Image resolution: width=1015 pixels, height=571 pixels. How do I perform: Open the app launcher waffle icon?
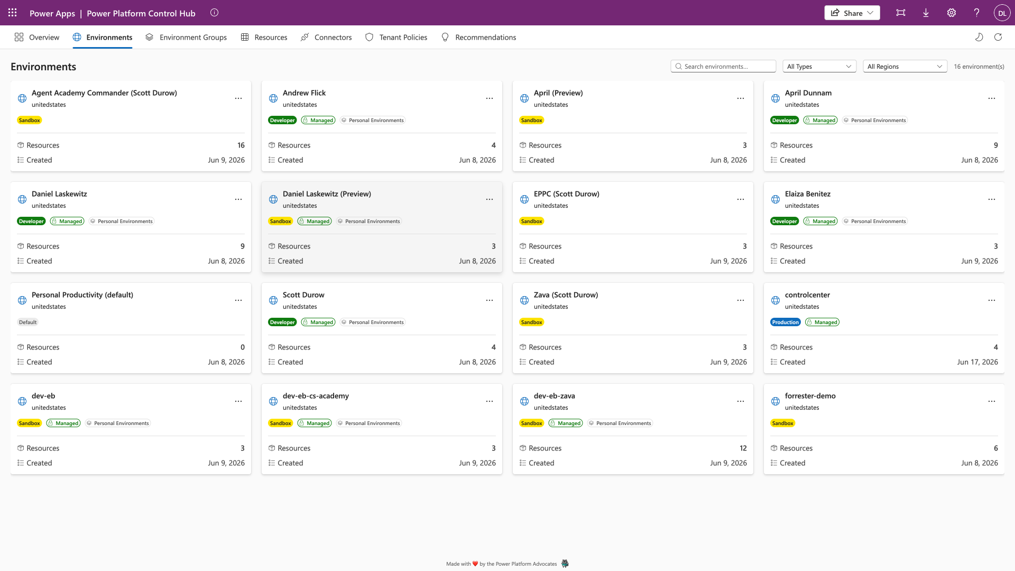click(x=13, y=13)
